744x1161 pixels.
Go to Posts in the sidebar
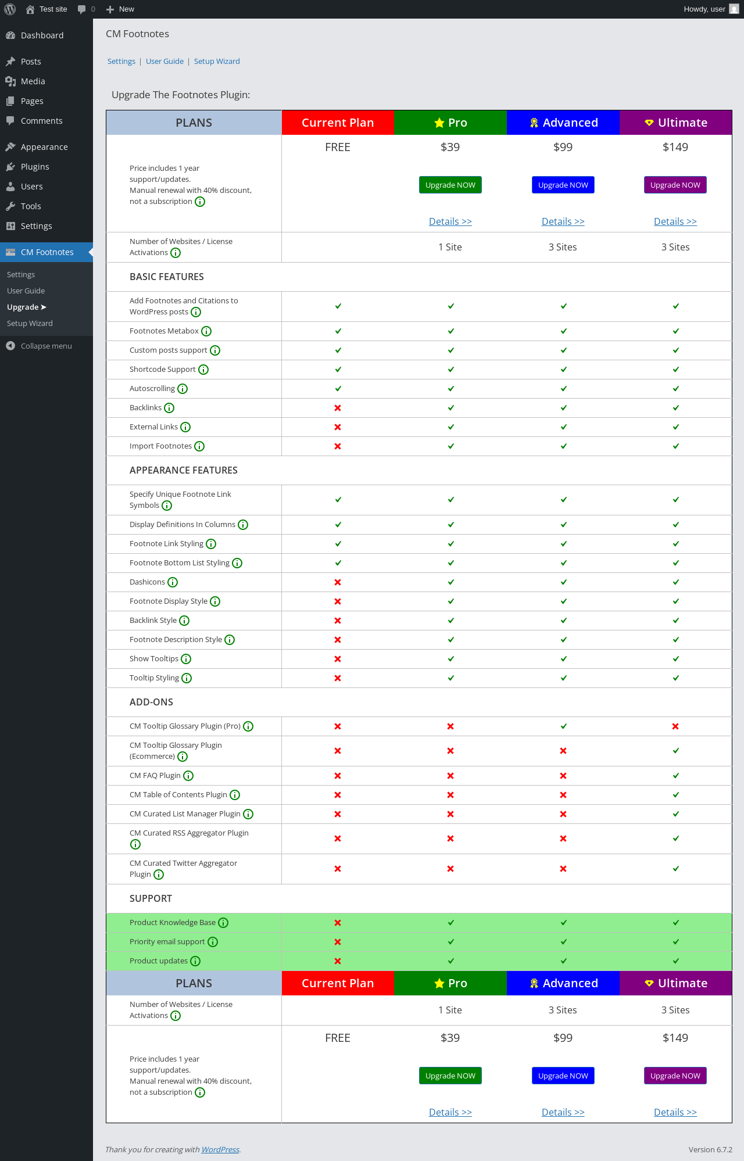coord(46,62)
